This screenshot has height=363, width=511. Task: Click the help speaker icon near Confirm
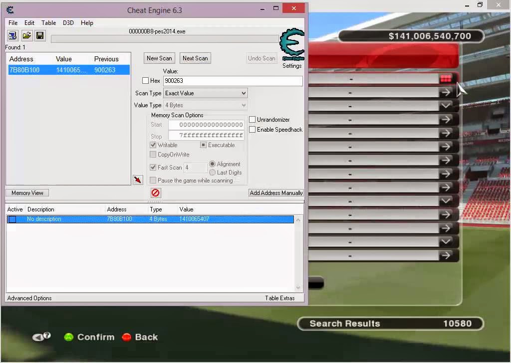click(x=41, y=337)
